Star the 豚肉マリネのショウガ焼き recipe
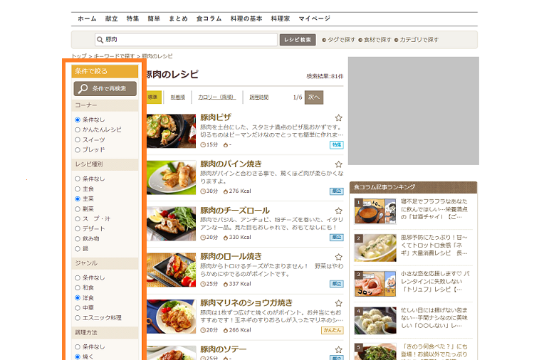The width and height of the screenshot is (544, 360). (339, 303)
